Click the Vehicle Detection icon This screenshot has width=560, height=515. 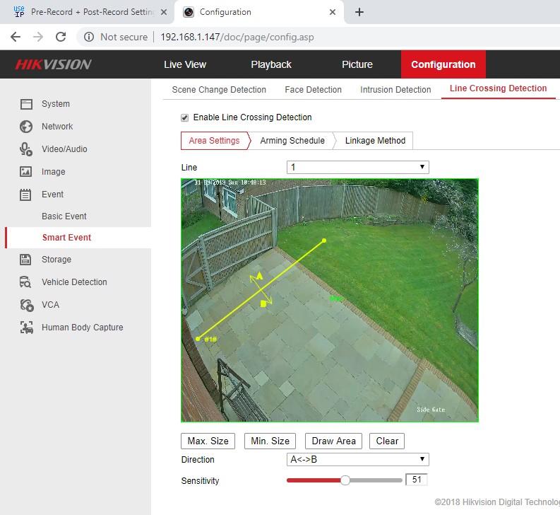point(27,282)
